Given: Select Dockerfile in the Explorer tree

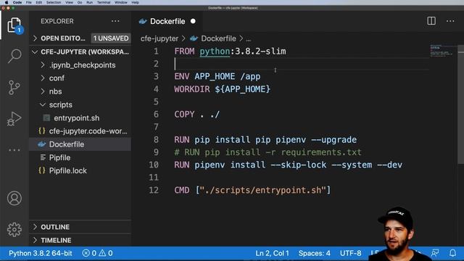Looking at the screenshot, I should click(80, 144).
